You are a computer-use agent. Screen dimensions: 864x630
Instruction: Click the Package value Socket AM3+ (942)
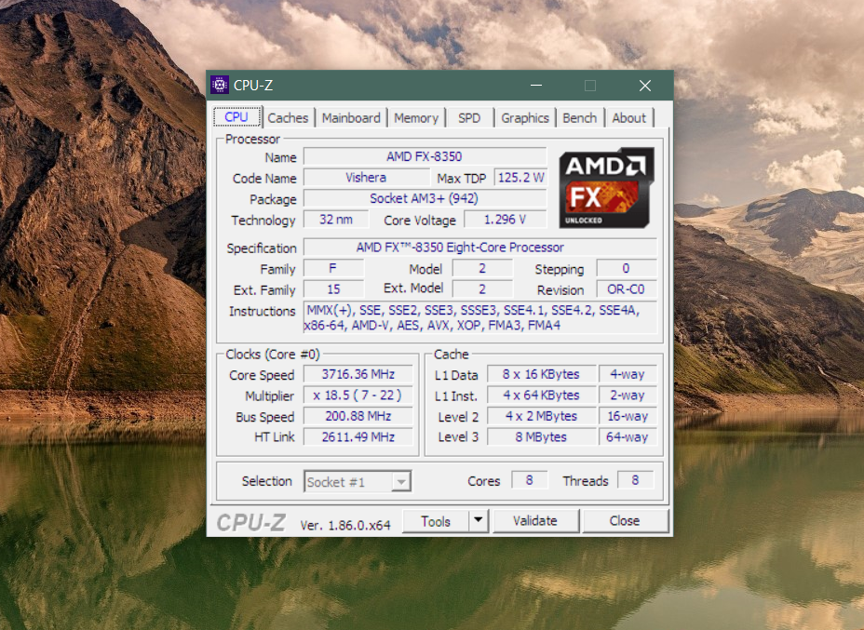pos(425,198)
